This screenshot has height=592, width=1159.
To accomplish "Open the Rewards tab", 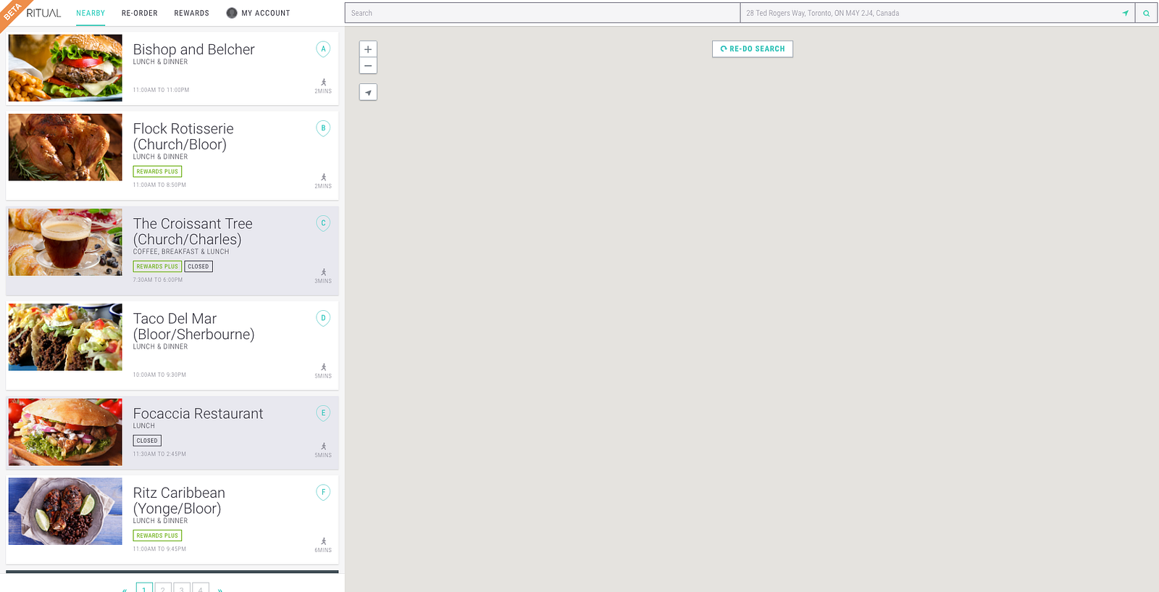I will click(192, 13).
